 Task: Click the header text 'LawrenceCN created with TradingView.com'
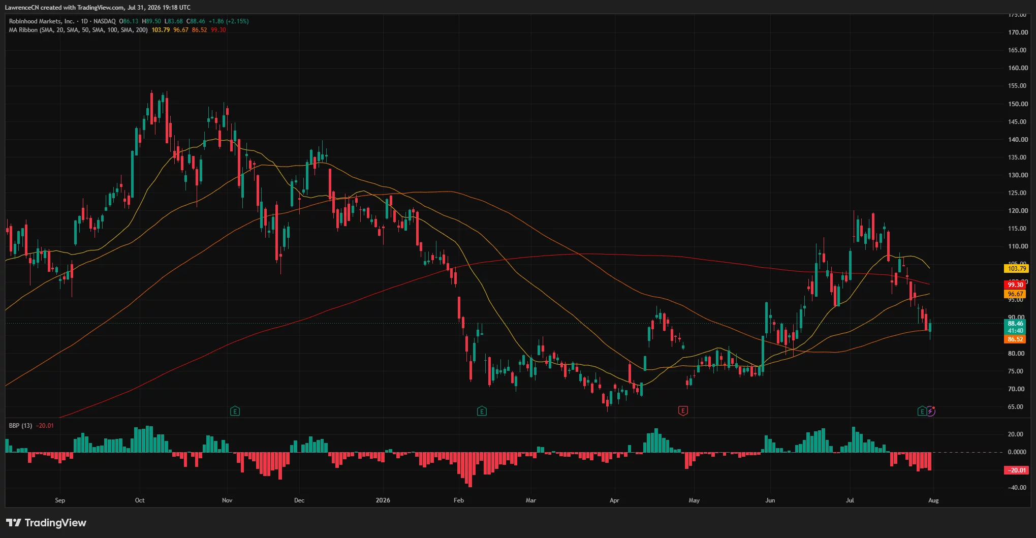64,8
